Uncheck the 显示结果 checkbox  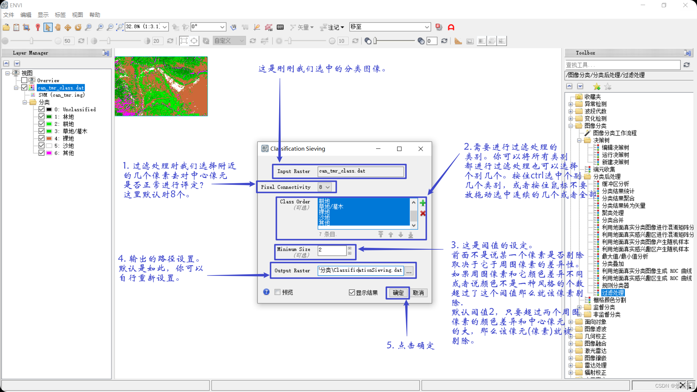coord(352,293)
